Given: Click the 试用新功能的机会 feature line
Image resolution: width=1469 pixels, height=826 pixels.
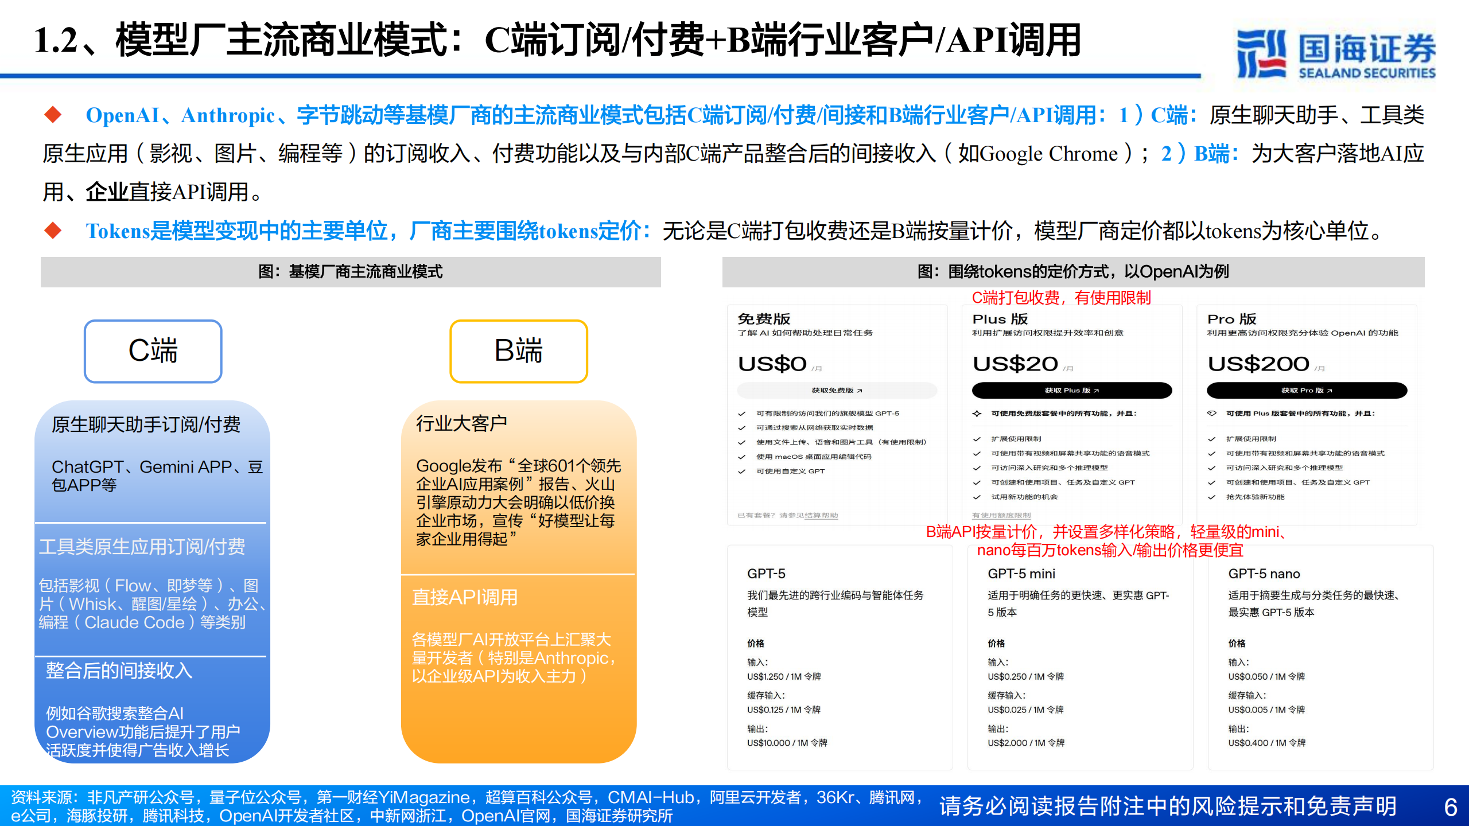Looking at the screenshot, I should coord(1024,497).
